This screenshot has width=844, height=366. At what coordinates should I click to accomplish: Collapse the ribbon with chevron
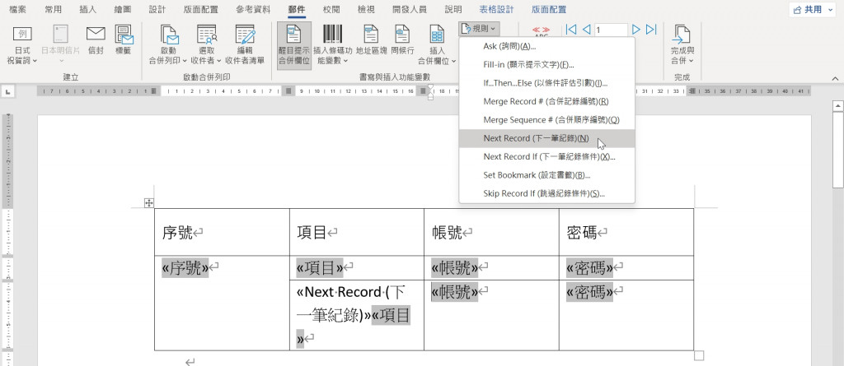click(835, 78)
